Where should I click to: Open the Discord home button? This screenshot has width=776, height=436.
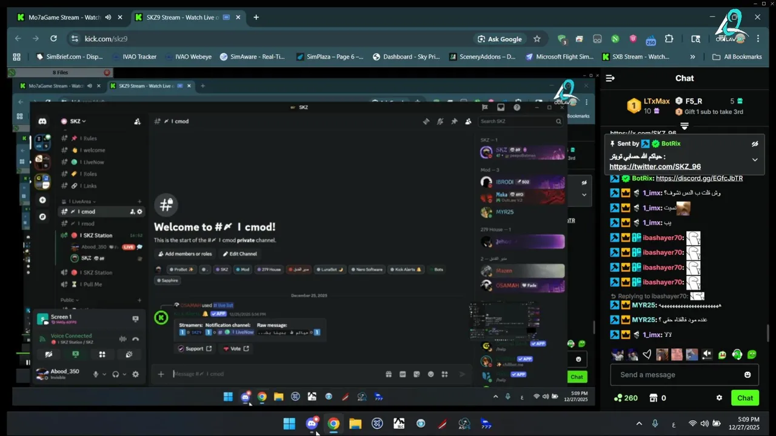[x=42, y=121]
